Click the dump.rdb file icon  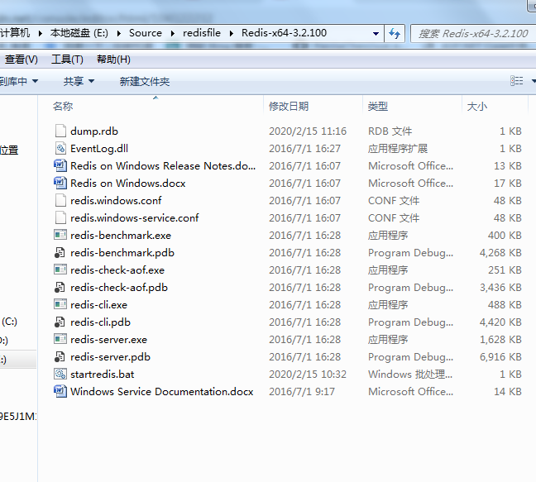60,131
